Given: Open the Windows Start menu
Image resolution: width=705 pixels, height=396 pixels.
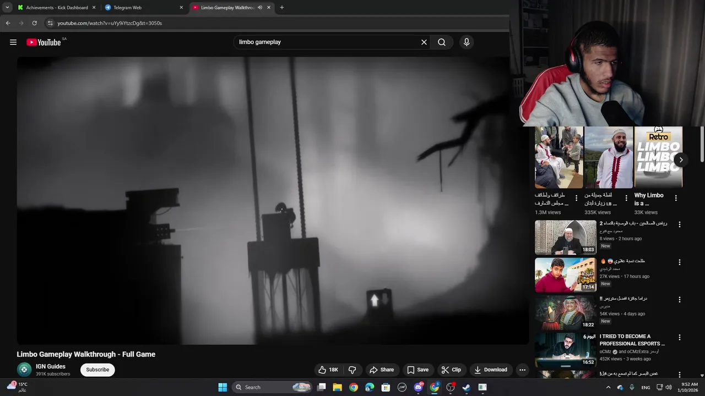Looking at the screenshot, I should tap(223, 387).
